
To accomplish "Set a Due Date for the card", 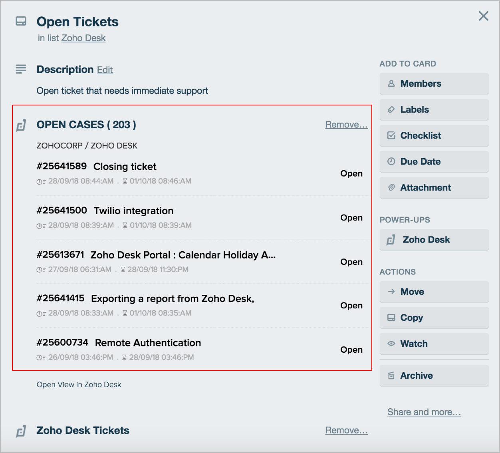I will 434,161.
